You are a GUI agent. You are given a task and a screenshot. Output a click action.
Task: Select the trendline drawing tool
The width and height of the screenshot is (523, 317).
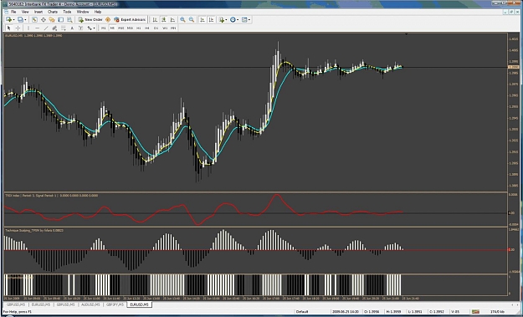click(46, 28)
